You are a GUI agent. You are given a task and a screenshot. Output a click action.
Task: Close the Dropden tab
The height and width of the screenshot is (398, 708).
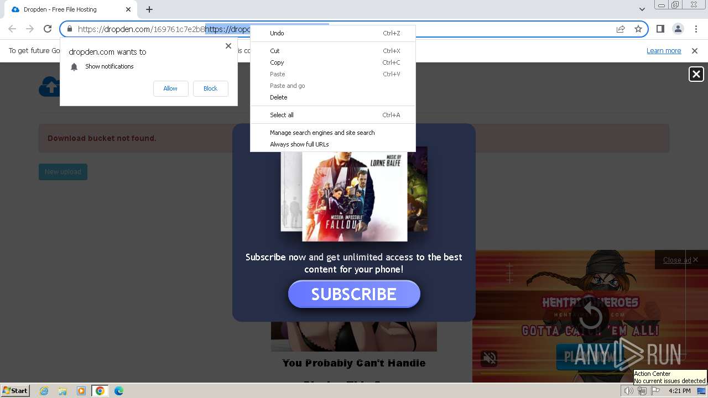click(128, 9)
